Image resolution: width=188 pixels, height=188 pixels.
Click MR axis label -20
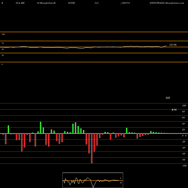pos(183,142)
